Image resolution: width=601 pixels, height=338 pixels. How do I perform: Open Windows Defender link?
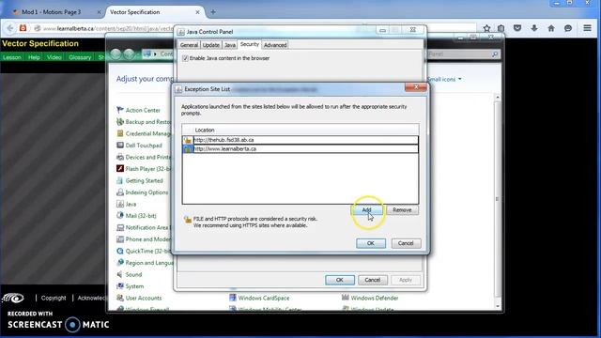click(x=375, y=298)
